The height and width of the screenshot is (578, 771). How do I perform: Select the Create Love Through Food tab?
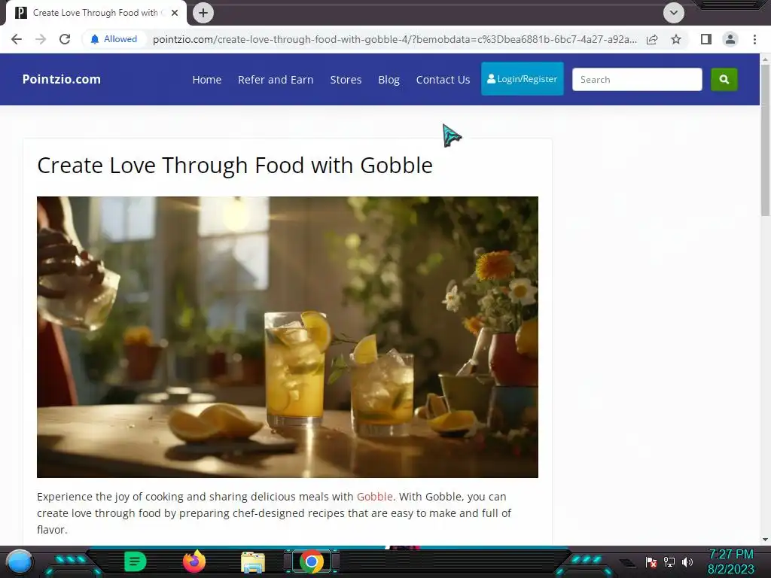click(x=96, y=13)
